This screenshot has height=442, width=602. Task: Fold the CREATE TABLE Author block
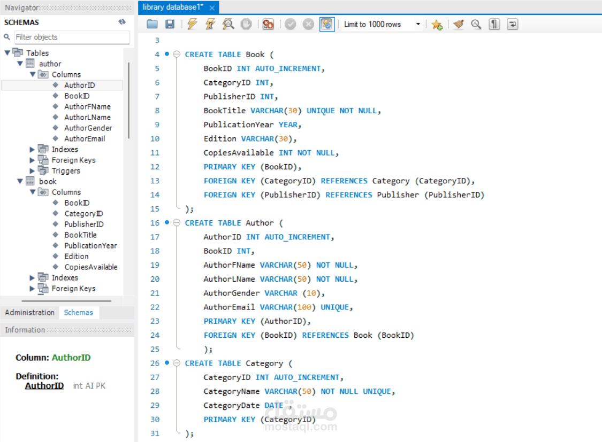click(177, 223)
